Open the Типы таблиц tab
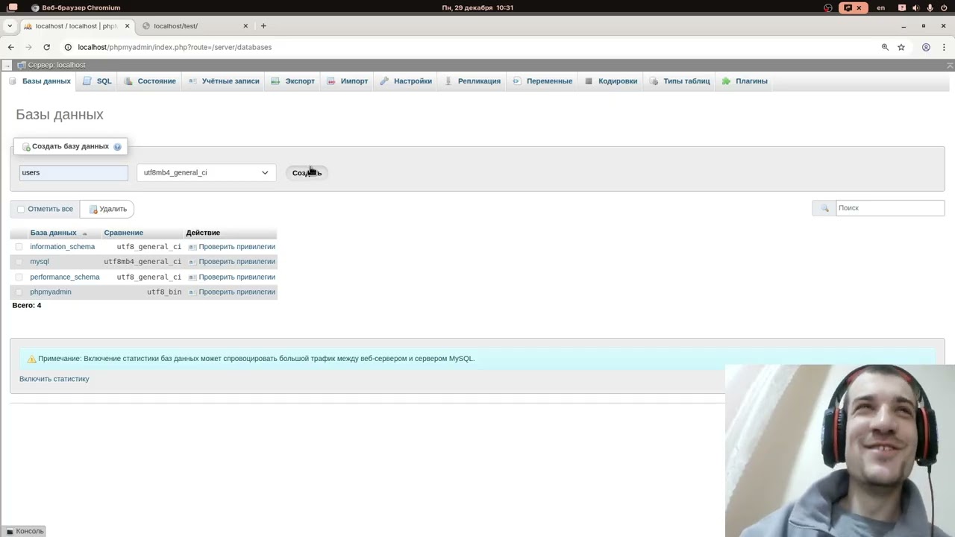The image size is (955, 537). pos(680,81)
